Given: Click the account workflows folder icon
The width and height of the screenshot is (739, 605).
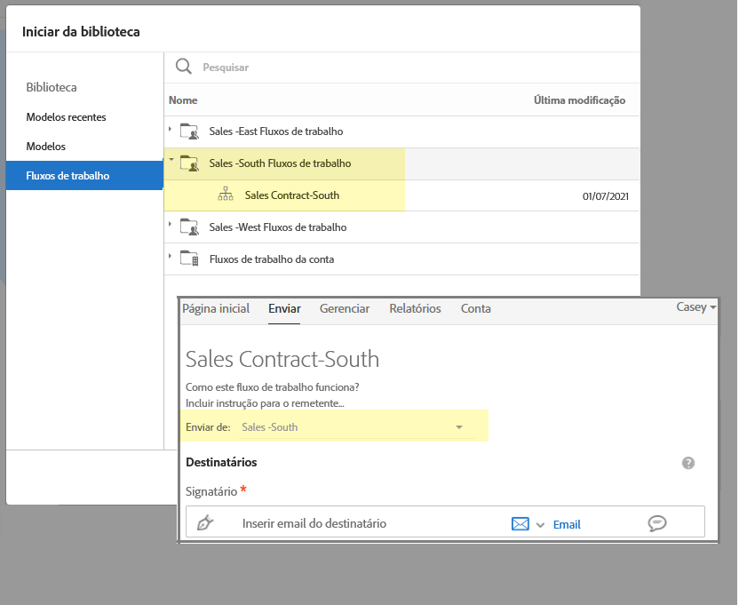Looking at the screenshot, I should coord(189,259).
